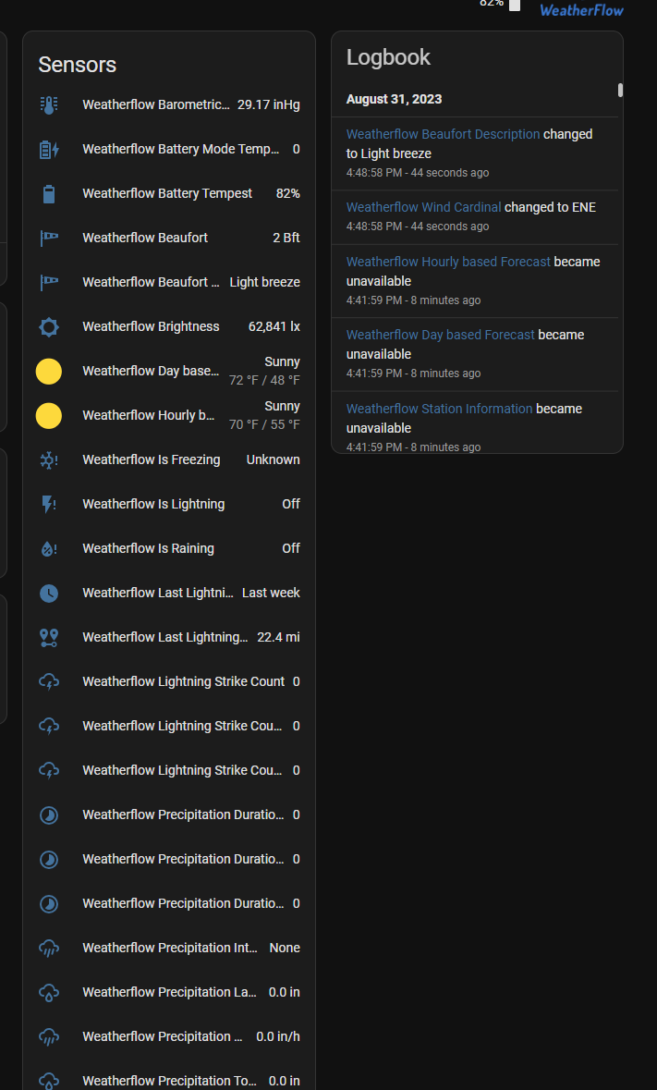Click the Weatherflow Is Lightning bolt icon
The width and height of the screenshot is (657, 1090).
(48, 504)
